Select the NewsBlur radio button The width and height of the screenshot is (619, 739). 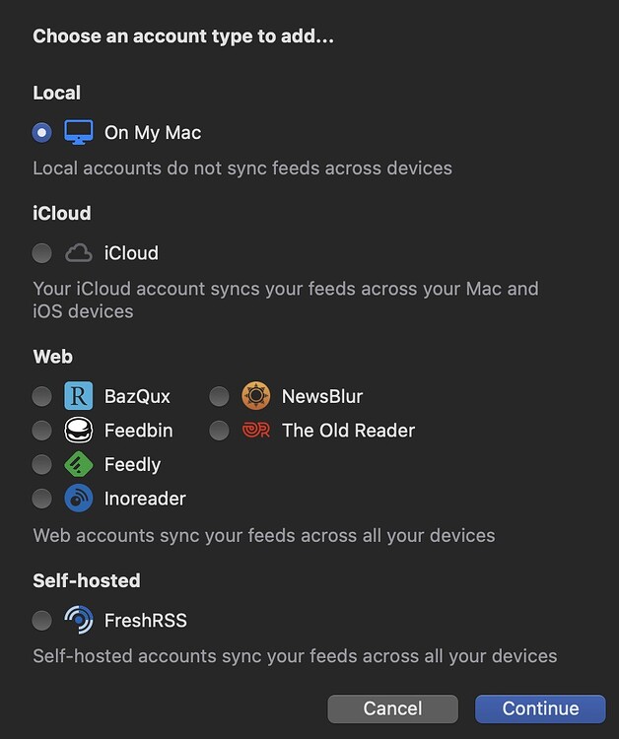click(x=219, y=396)
